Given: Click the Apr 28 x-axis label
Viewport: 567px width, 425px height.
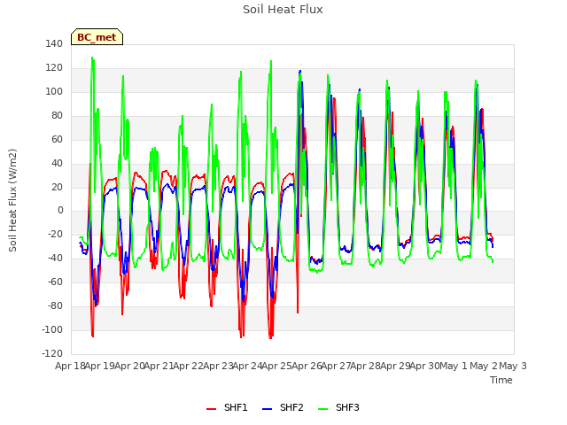Looking at the screenshot, I should [365, 366].
